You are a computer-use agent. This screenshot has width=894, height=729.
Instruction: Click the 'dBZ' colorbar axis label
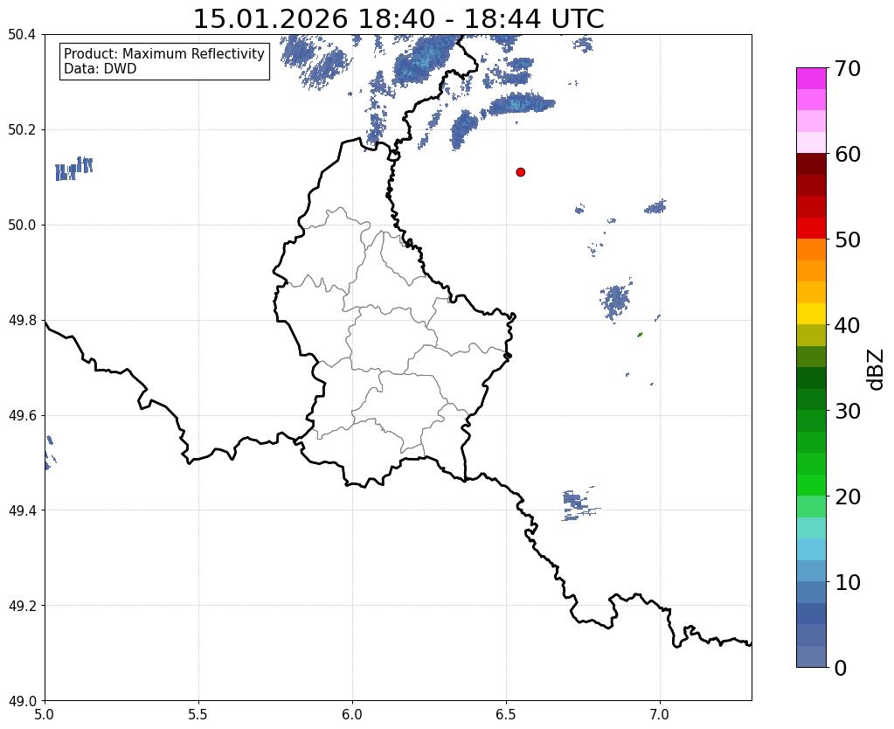[x=876, y=370]
